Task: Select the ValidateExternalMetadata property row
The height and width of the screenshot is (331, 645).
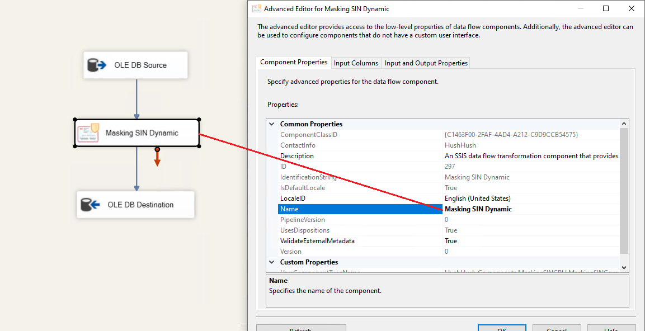Action: coord(317,241)
